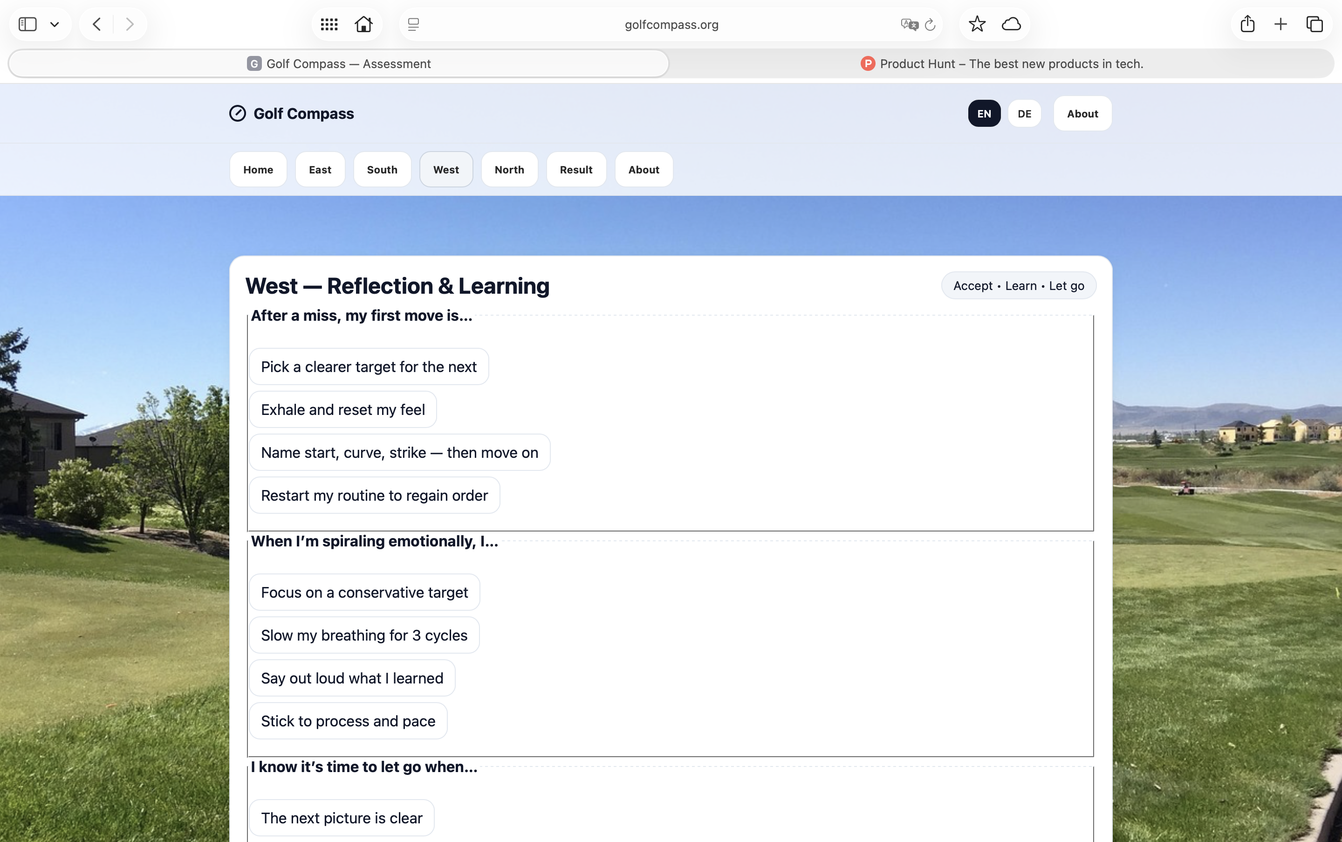1342x842 pixels.
Task: Switch language to DE
Action: pos(1024,113)
